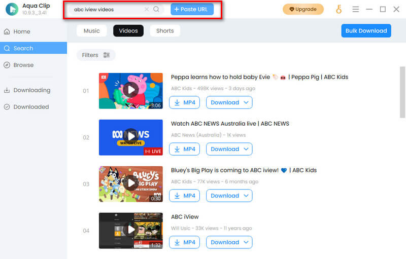
Task: Switch to the Music tab
Action: click(92, 31)
